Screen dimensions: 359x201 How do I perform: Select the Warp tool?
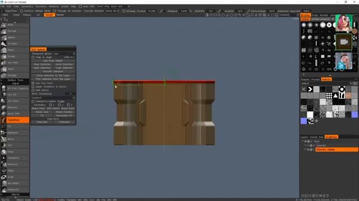click(15, 171)
